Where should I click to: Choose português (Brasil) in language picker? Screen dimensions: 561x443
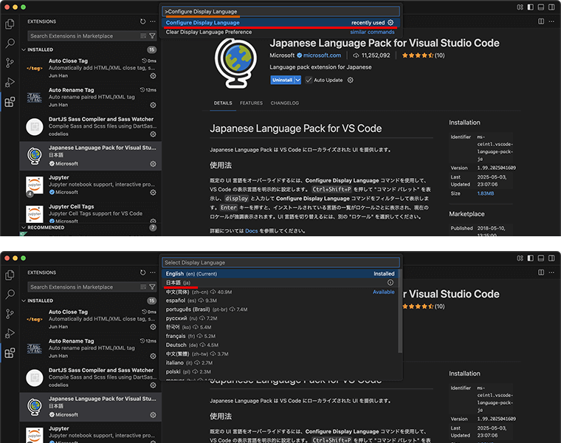[280, 309]
